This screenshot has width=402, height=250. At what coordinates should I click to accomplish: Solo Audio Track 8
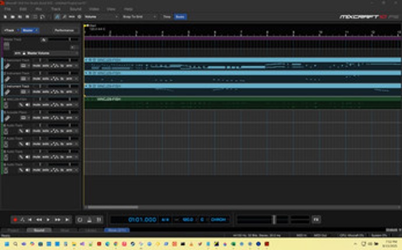[45, 157]
